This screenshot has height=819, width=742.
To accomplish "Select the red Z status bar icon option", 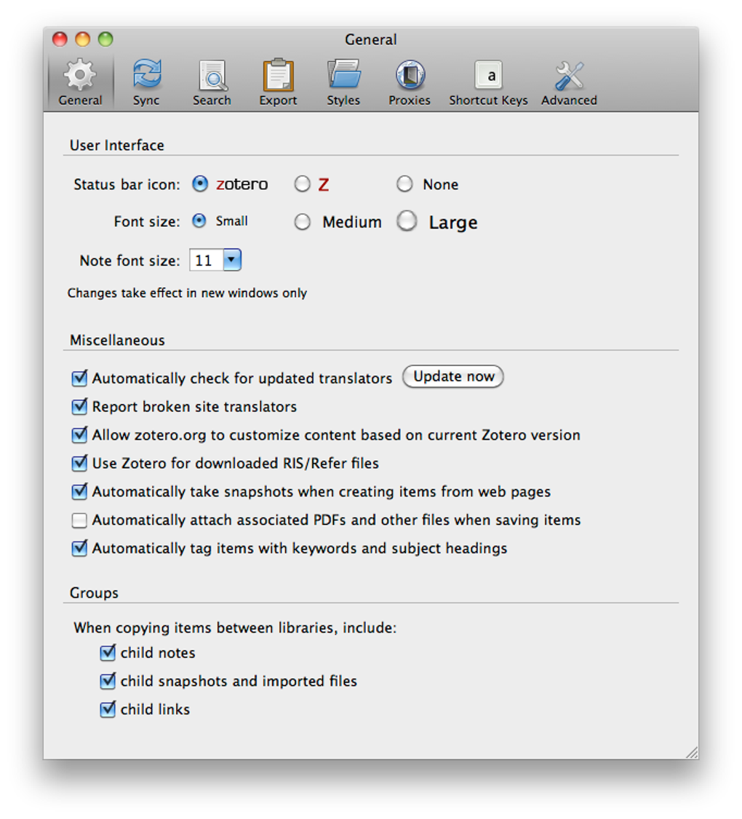I will click(302, 184).
